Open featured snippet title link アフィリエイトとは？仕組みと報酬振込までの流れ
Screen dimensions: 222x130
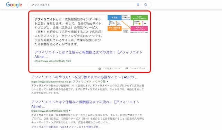click(88, 54)
